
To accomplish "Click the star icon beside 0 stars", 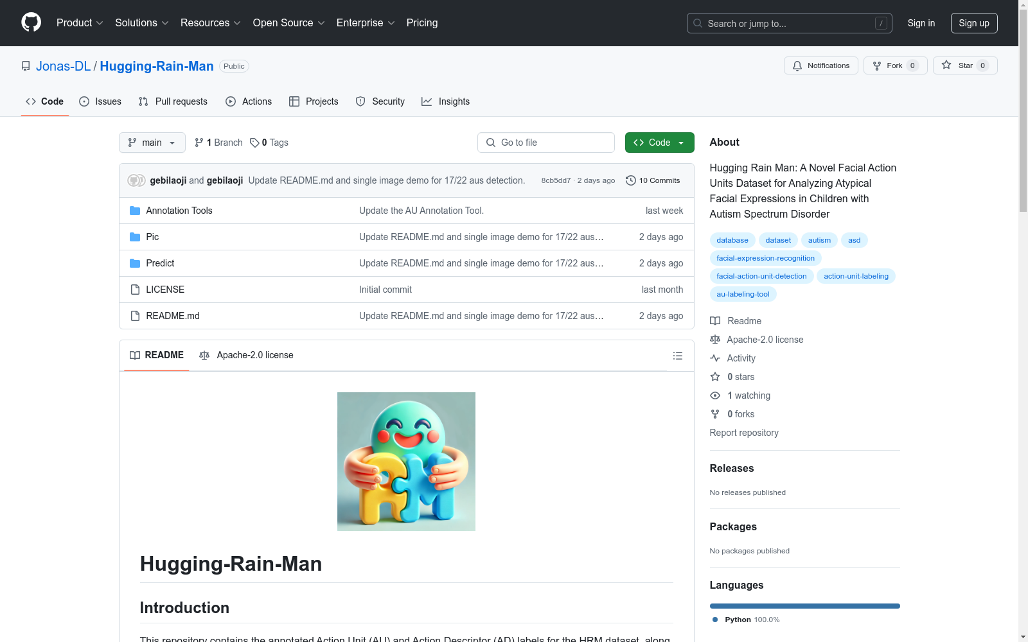I will 715,377.
